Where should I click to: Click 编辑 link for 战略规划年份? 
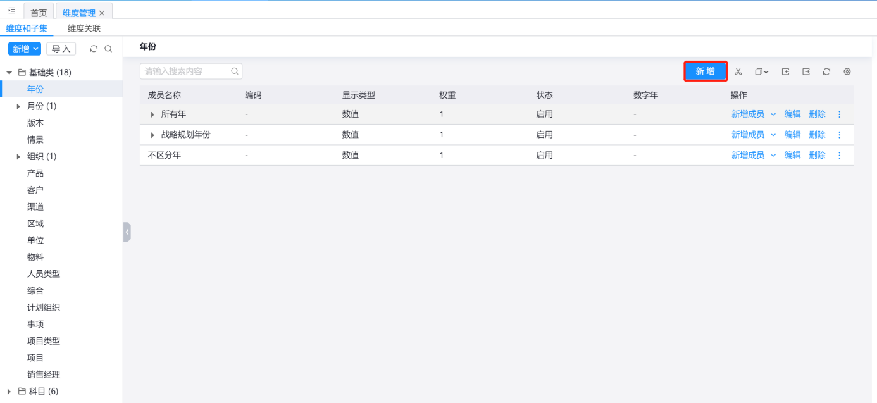click(x=792, y=135)
